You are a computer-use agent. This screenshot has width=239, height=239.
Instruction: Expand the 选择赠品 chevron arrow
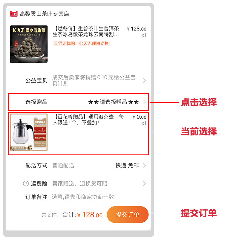click(145, 102)
